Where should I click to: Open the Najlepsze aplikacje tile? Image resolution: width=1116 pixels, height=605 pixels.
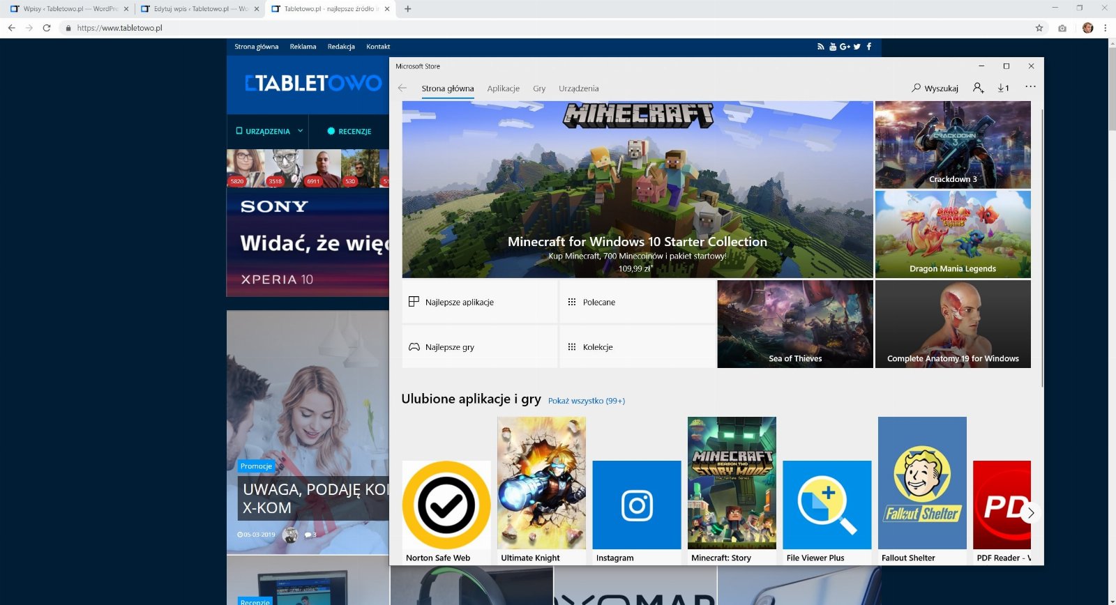[480, 302]
